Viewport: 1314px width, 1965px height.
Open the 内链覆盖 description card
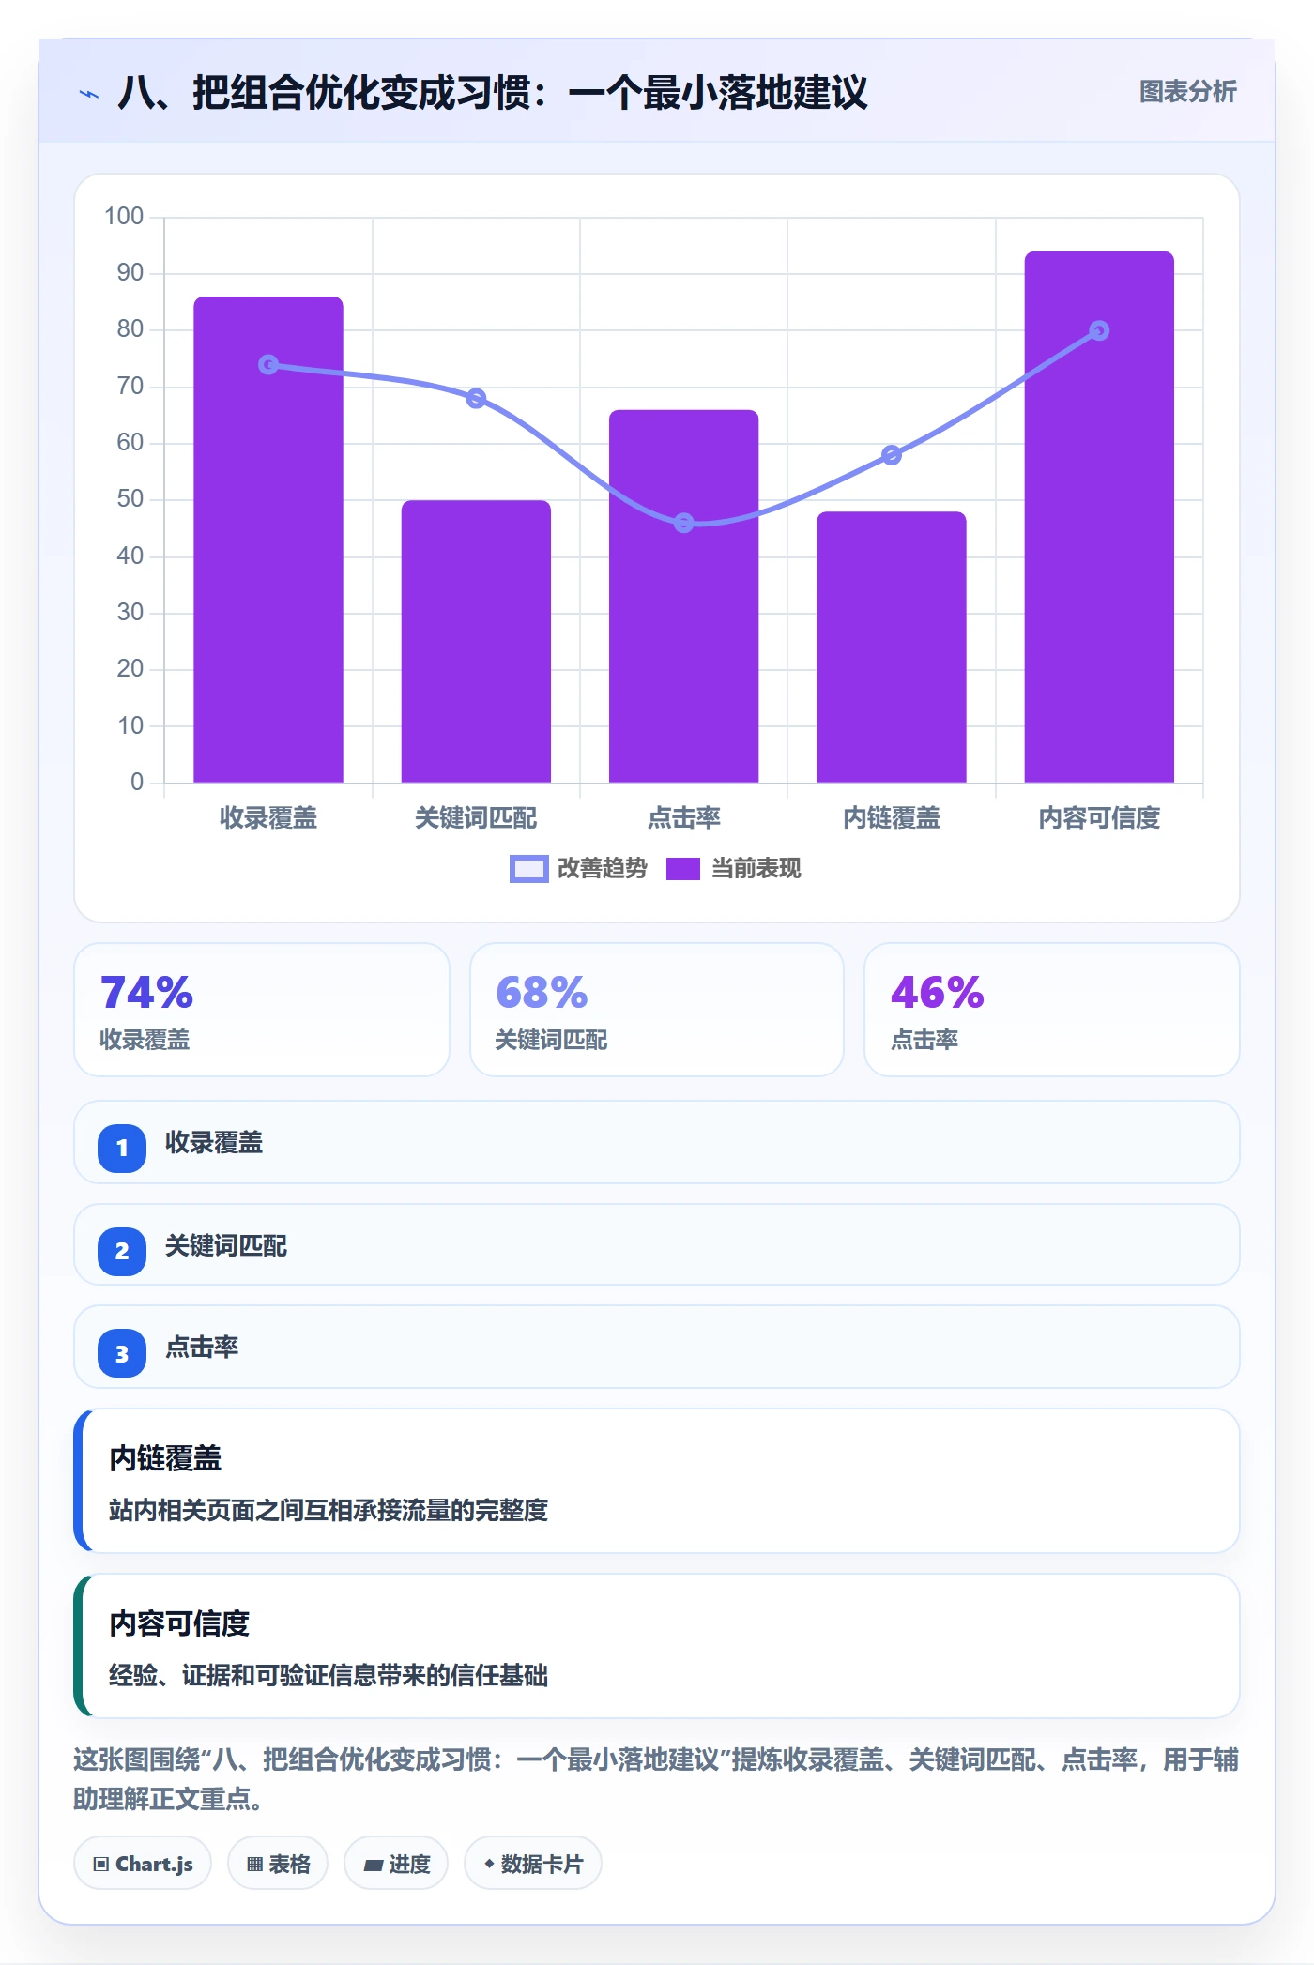[x=657, y=1481]
